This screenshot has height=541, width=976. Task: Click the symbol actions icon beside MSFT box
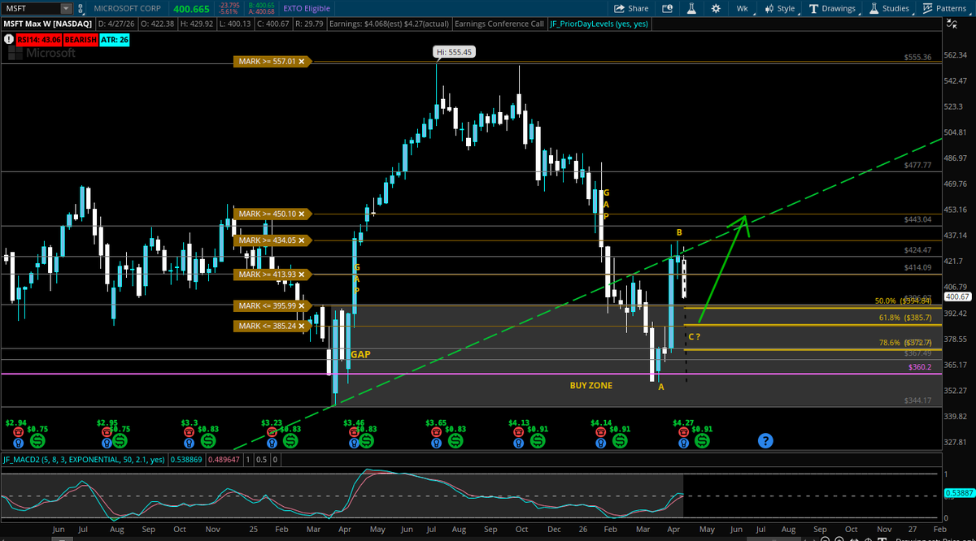pos(80,8)
